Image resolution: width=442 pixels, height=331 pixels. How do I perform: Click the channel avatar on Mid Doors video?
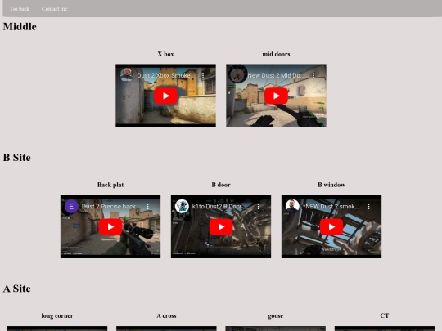pyautogui.click(x=237, y=74)
